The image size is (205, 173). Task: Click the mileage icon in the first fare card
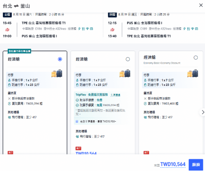coord(9,117)
